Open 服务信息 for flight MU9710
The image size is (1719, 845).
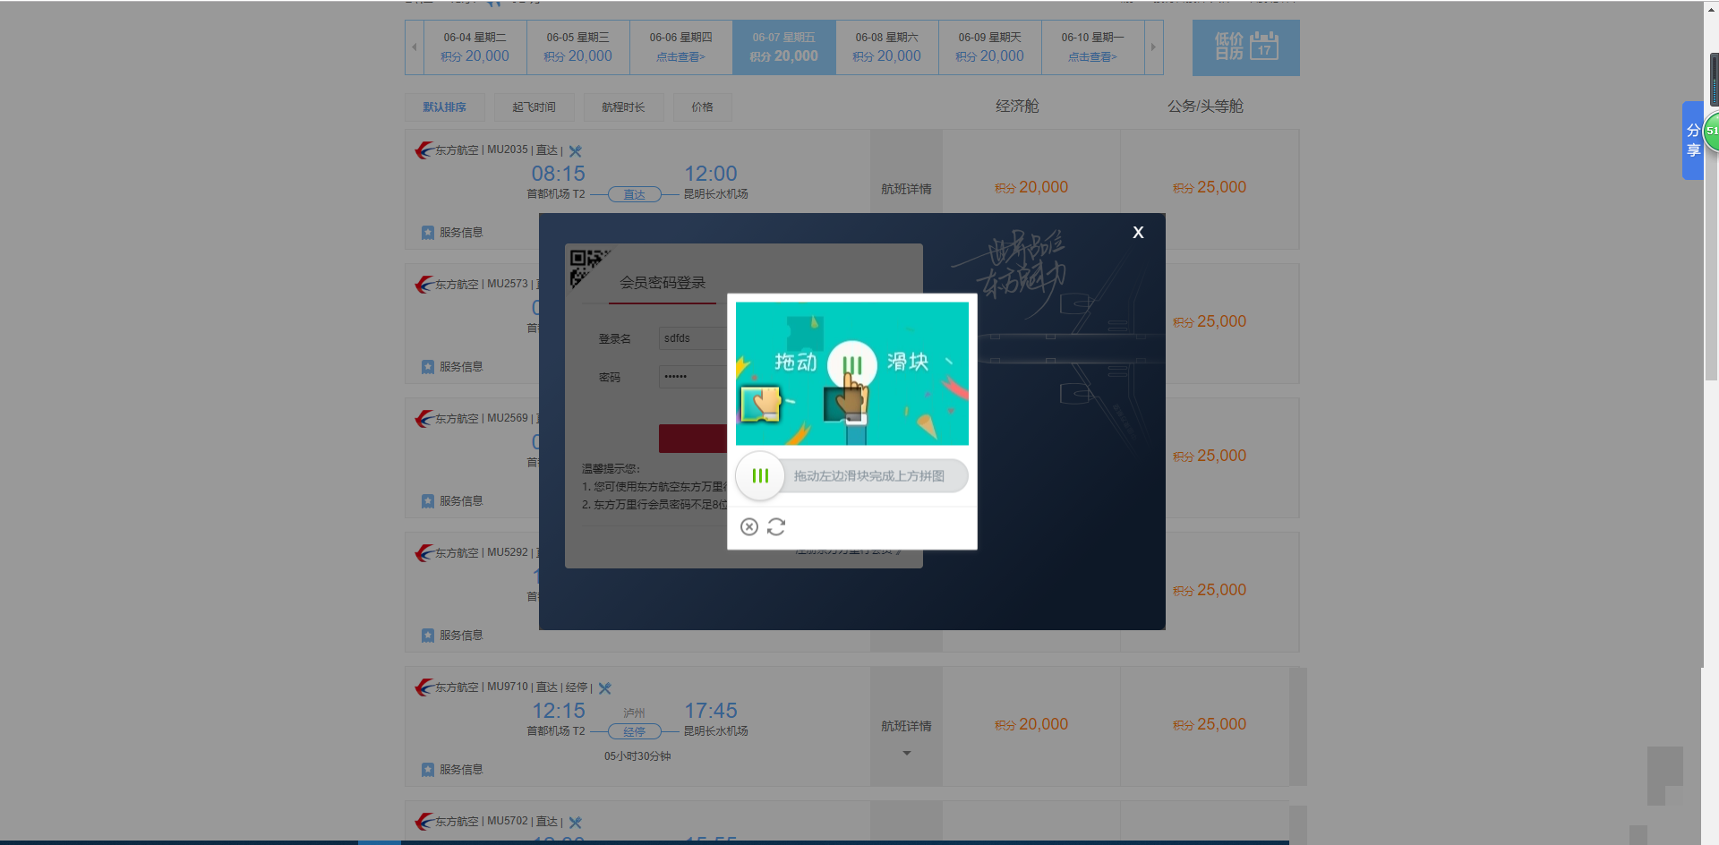452,770
